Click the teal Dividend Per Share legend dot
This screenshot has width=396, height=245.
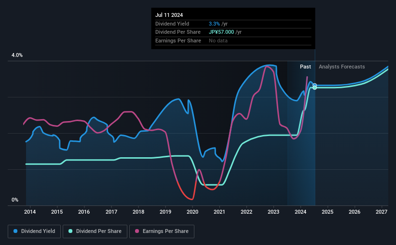(70, 231)
